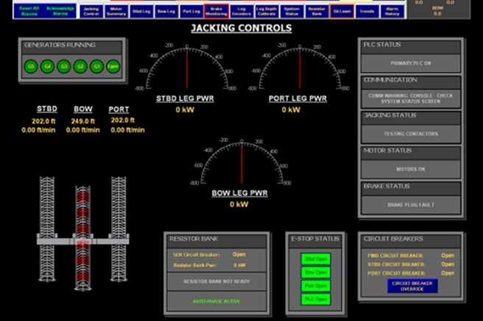Open the Resistor Bank screen tab

point(316,12)
